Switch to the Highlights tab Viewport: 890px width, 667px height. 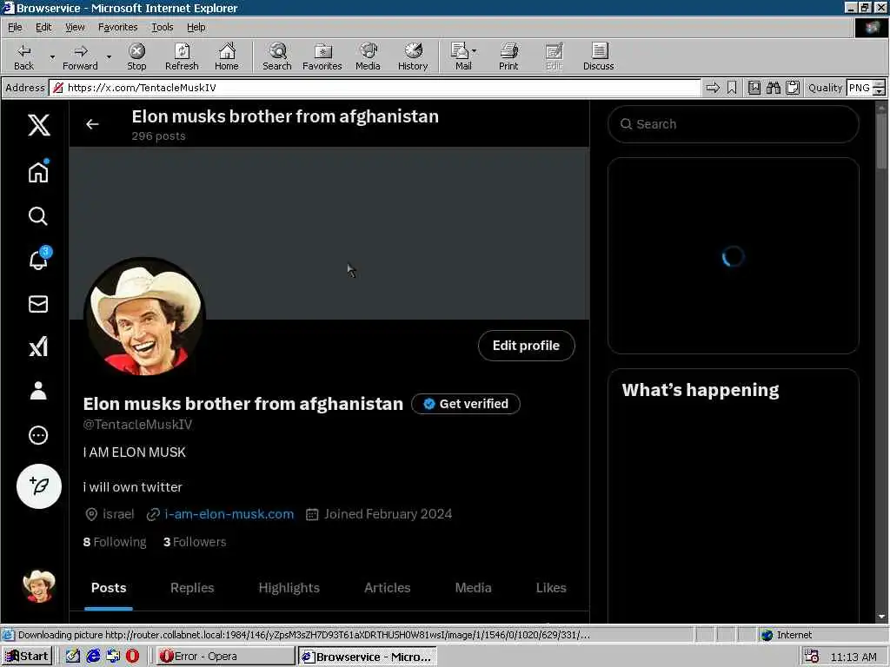(289, 588)
